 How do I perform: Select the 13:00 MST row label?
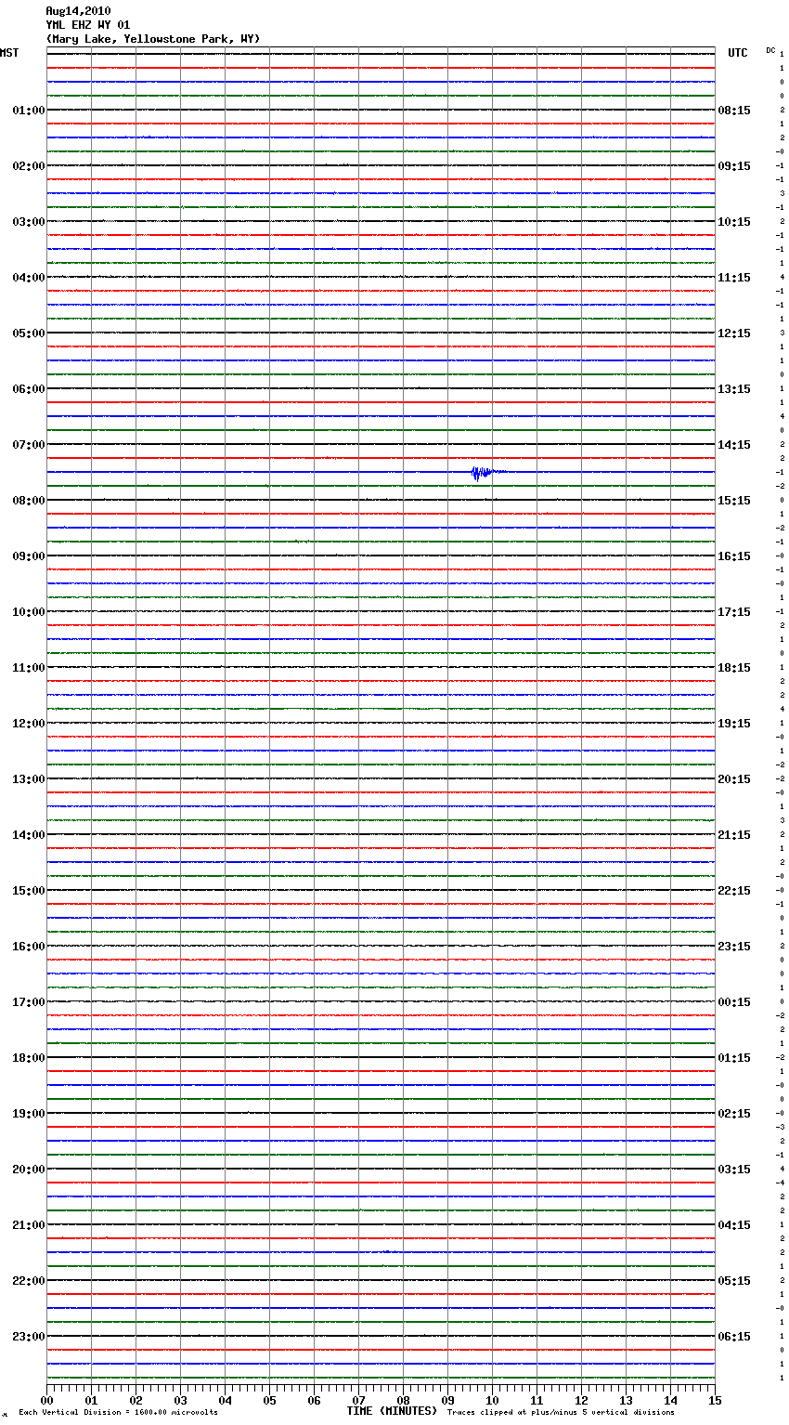click(28, 779)
